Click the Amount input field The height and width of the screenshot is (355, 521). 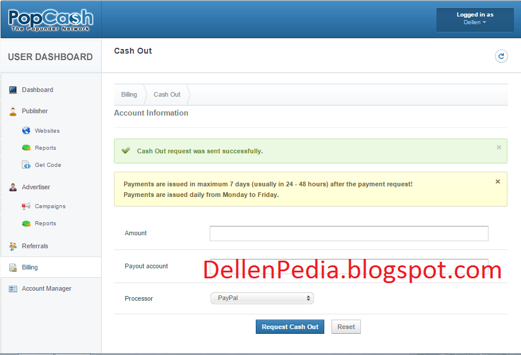pyautogui.click(x=349, y=234)
